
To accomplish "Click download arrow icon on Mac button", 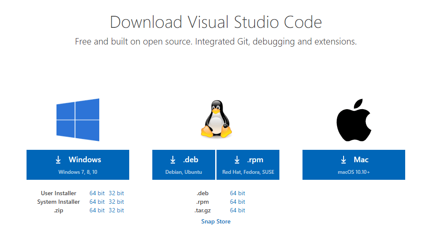I will 343,160.
